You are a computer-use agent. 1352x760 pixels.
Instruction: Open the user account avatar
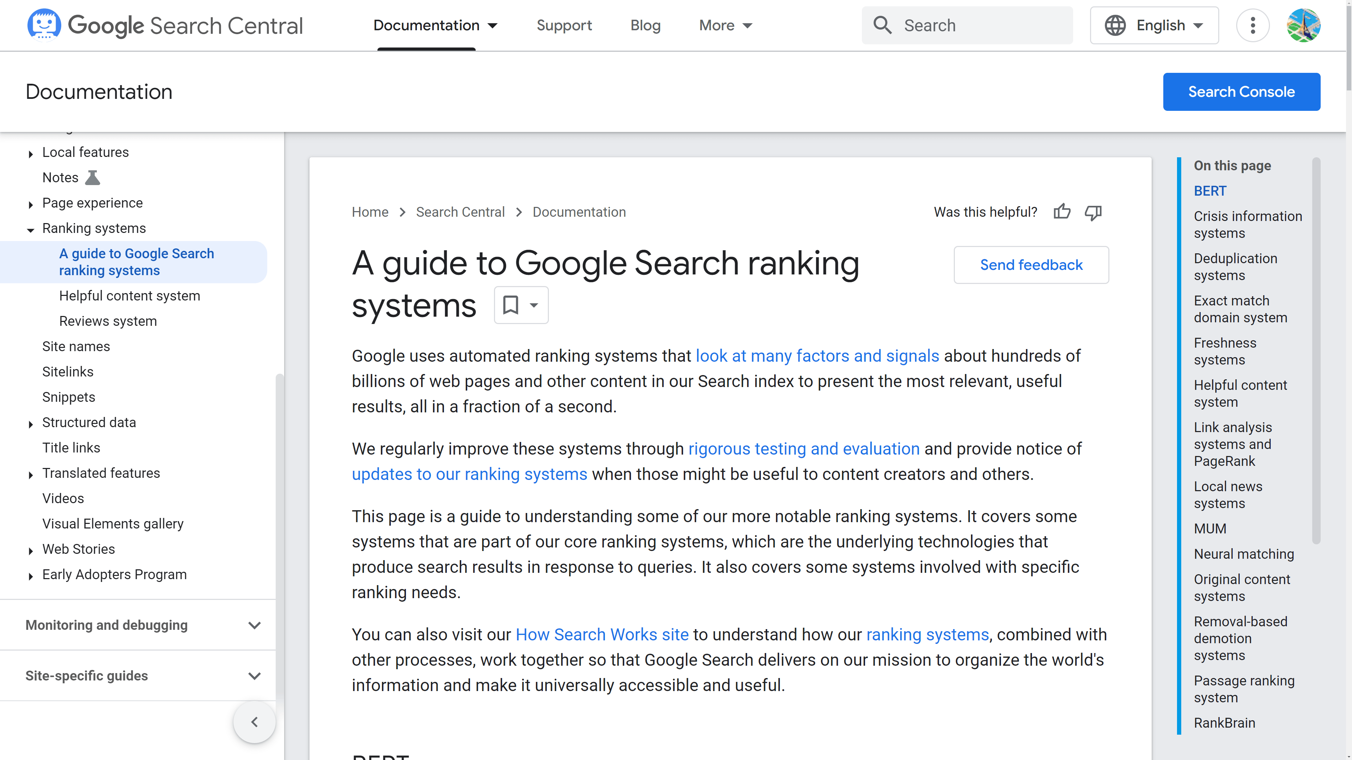click(x=1303, y=25)
